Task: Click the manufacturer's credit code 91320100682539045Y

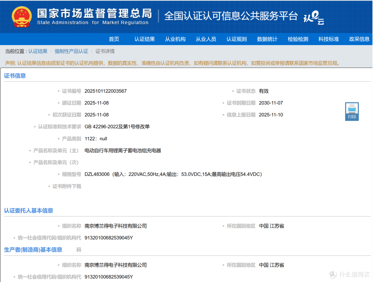Action: coord(109,277)
